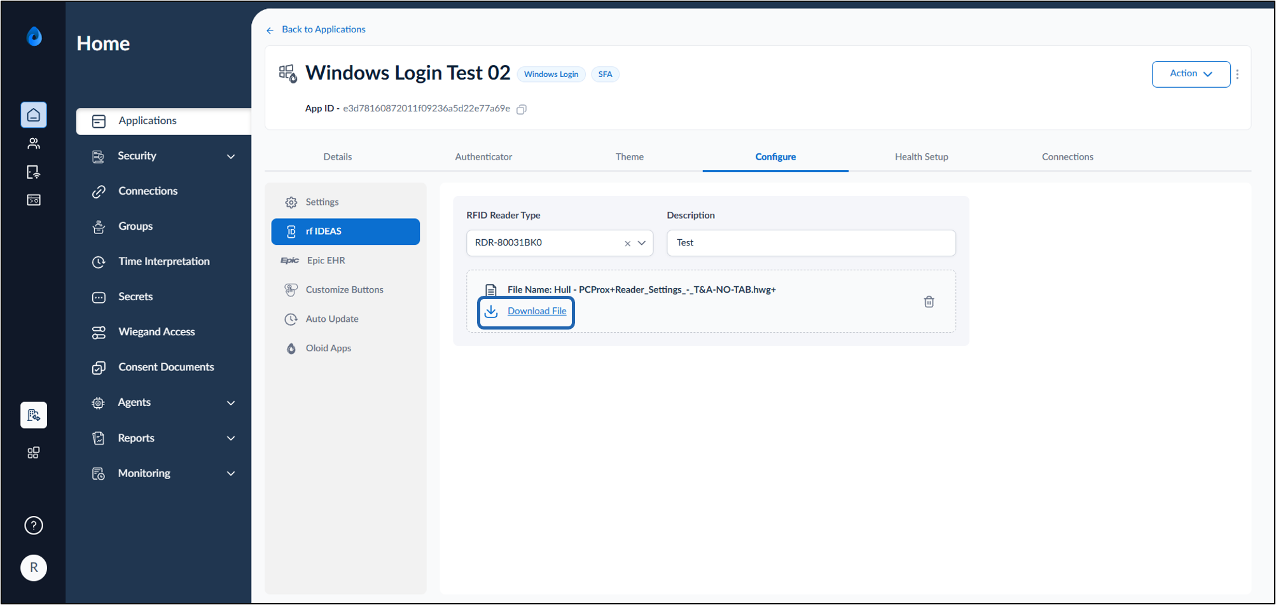This screenshot has width=1276, height=605.
Task: Switch to the Authenticator tab
Action: point(483,156)
